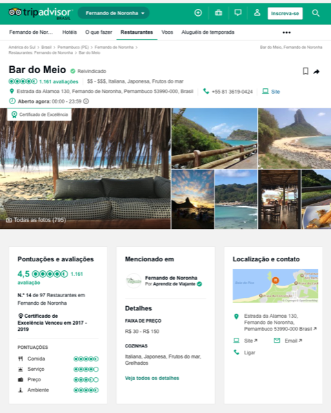The width and height of the screenshot is (331, 413).
Task: Click the Serviço bell icon
Action: pyautogui.click(x=20, y=370)
